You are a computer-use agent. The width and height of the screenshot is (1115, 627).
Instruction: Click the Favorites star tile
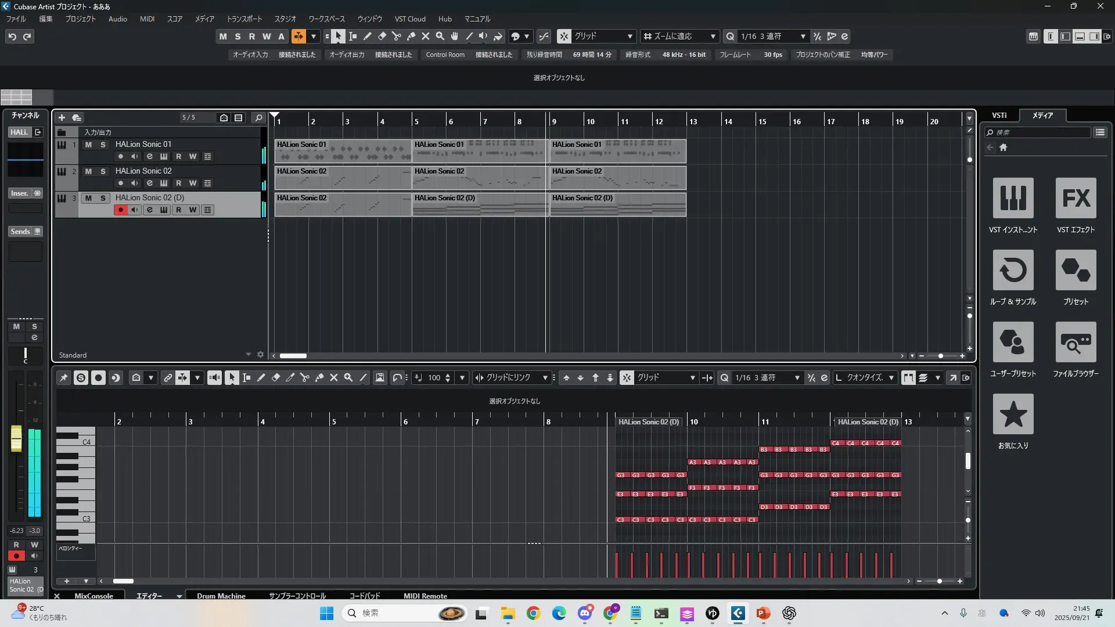click(1013, 414)
